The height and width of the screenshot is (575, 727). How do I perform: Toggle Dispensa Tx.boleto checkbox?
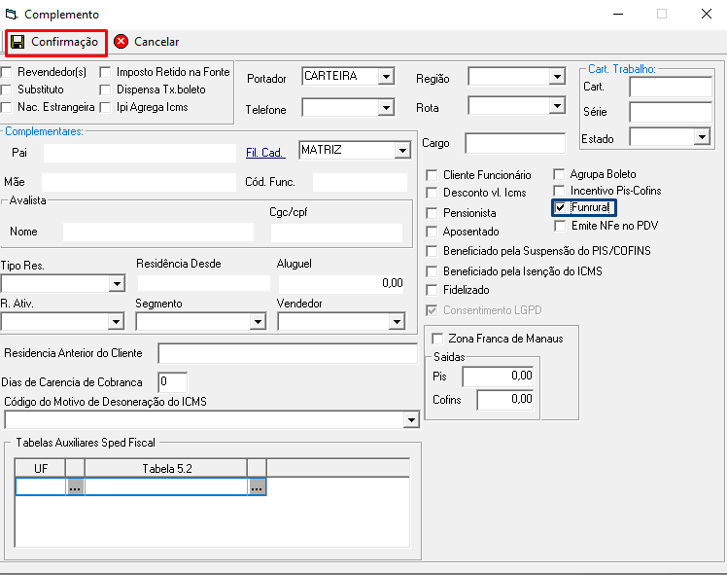coord(106,90)
